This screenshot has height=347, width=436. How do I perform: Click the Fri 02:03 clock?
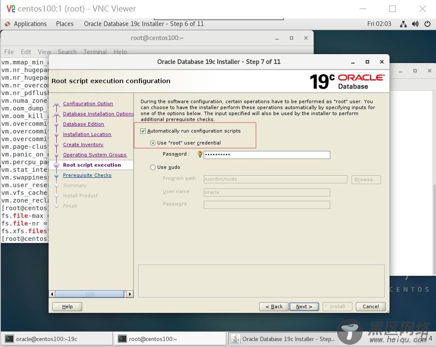[x=379, y=24]
